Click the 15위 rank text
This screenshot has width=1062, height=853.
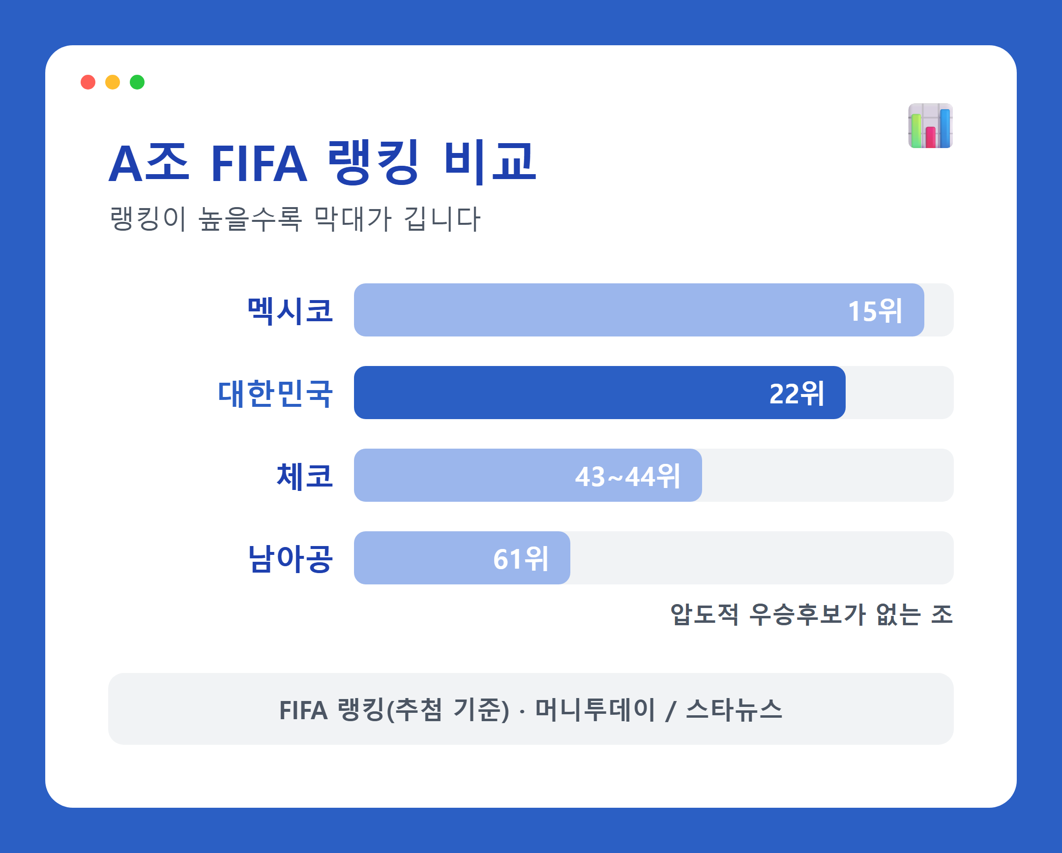pos(875,311)
